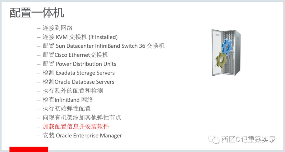Select the server rack cabinet image
285x152 pixels.
tap(226, 53)
